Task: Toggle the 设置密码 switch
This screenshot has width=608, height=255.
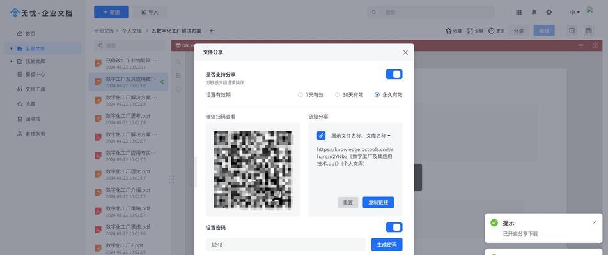Action: click(394, 227)
